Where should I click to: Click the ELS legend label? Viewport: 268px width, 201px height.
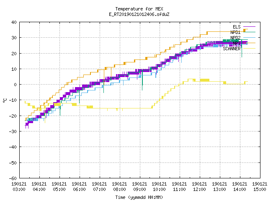tap(237, 27)
